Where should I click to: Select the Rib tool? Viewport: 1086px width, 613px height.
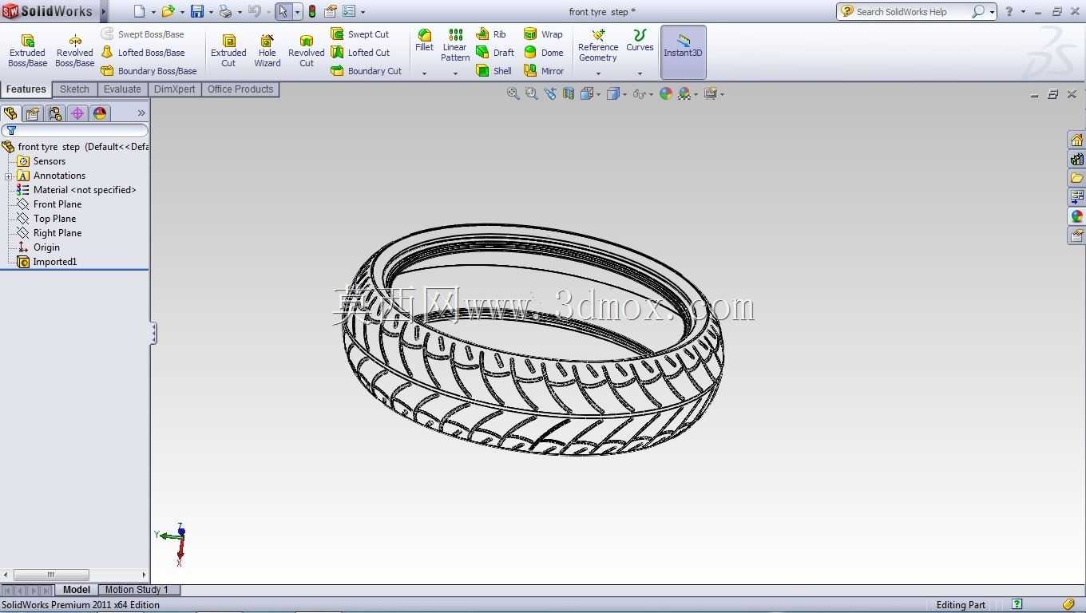pos(491,34)
